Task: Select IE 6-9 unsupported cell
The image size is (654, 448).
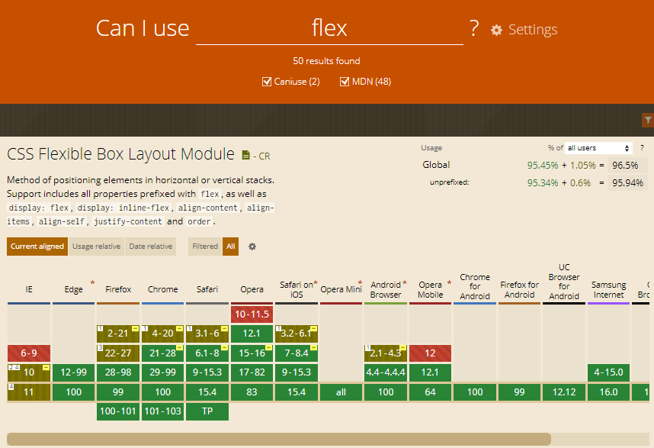Action: [29, 353]
